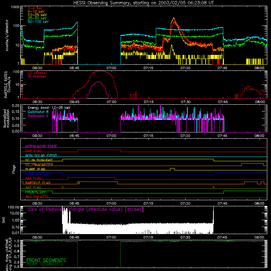Click the HESSI Observing Summary title text
Screen dimensions: 271x271
(143, 3)
